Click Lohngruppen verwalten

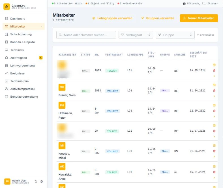112,18
